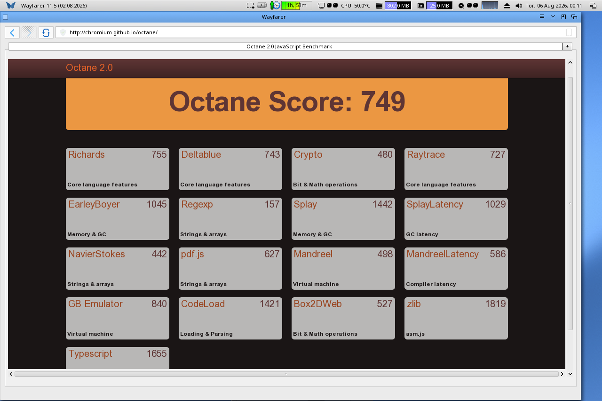Go back to the previous page
This screenshot has width=602, height=401.
pyautogui.click(x=12, y=32)
